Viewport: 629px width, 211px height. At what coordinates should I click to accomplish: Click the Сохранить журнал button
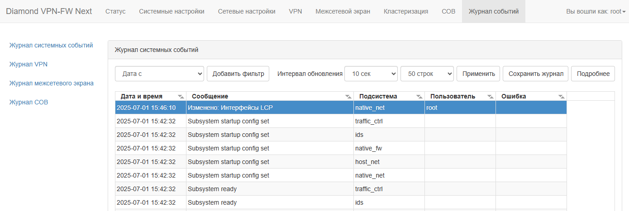point(535,74)
